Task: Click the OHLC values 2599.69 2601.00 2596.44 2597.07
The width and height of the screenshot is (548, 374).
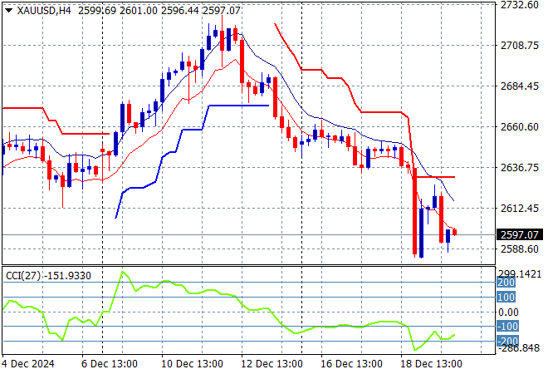Action: [159, 11]
